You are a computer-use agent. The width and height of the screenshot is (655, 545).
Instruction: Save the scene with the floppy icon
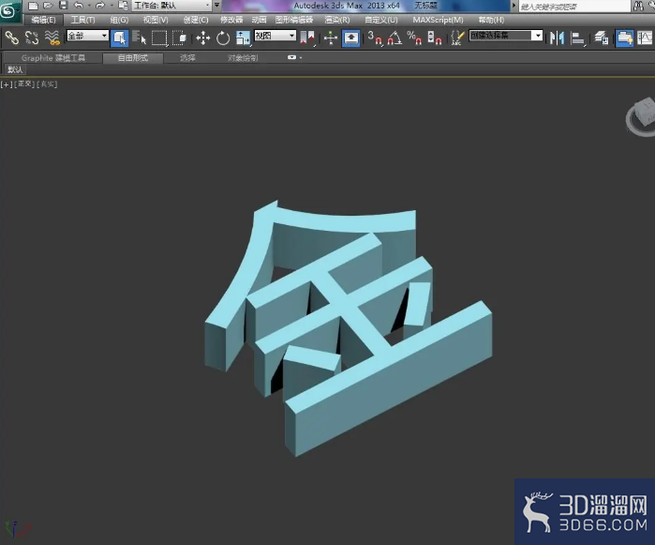click(63, 6)
